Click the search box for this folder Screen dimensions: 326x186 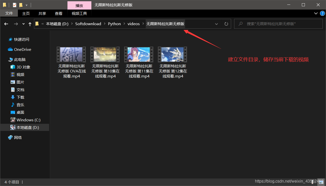[278, 24]
